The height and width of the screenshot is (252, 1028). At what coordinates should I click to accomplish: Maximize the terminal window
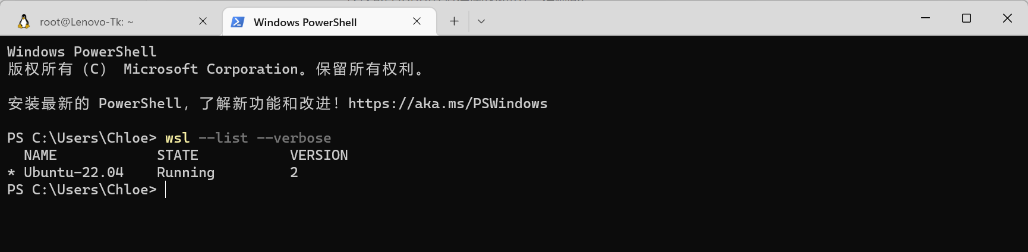coord(966,18)
